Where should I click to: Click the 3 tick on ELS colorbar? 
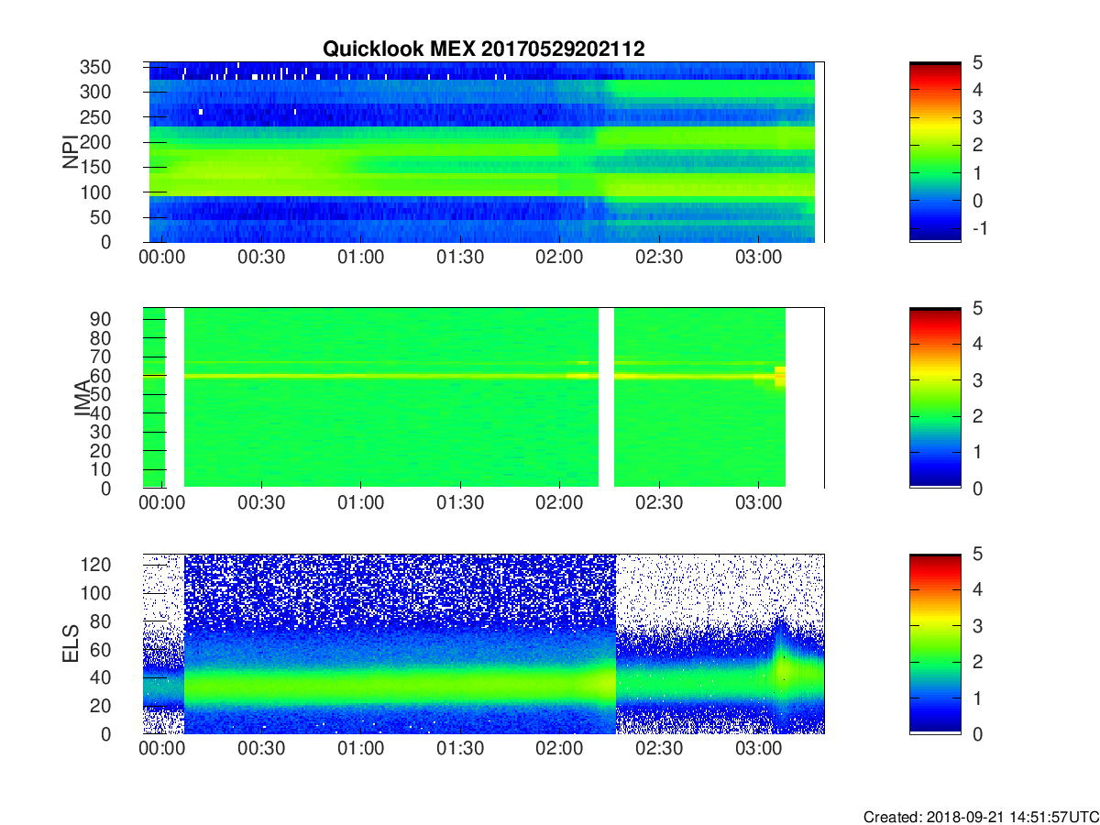tap(978, 626)
